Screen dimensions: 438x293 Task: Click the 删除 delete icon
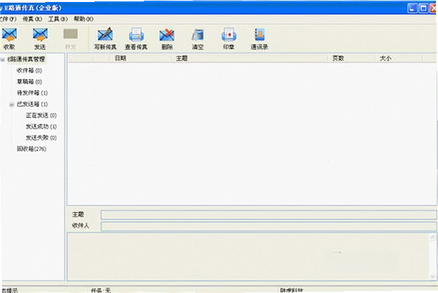click(167, 38)
